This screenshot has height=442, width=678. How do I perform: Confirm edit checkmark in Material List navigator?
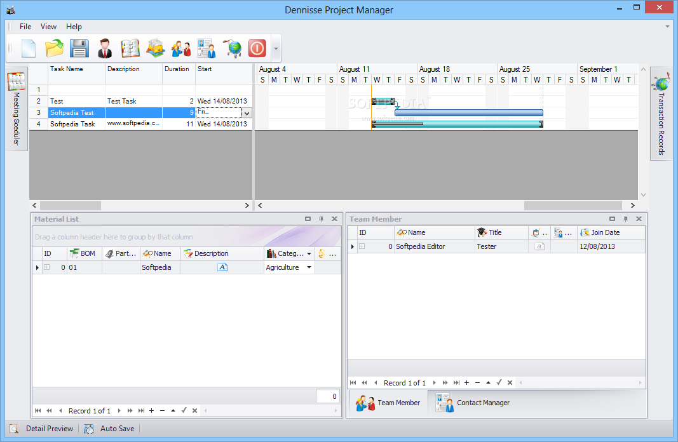(x=184, y=411)
